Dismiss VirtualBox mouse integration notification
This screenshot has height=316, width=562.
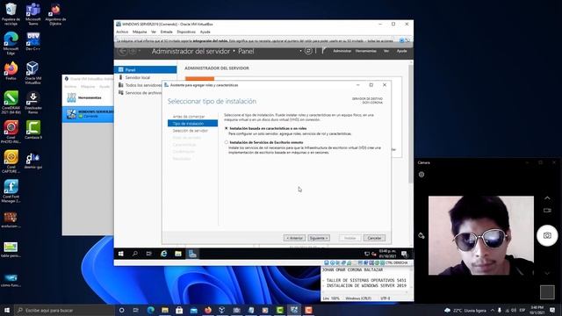(401, 40)
